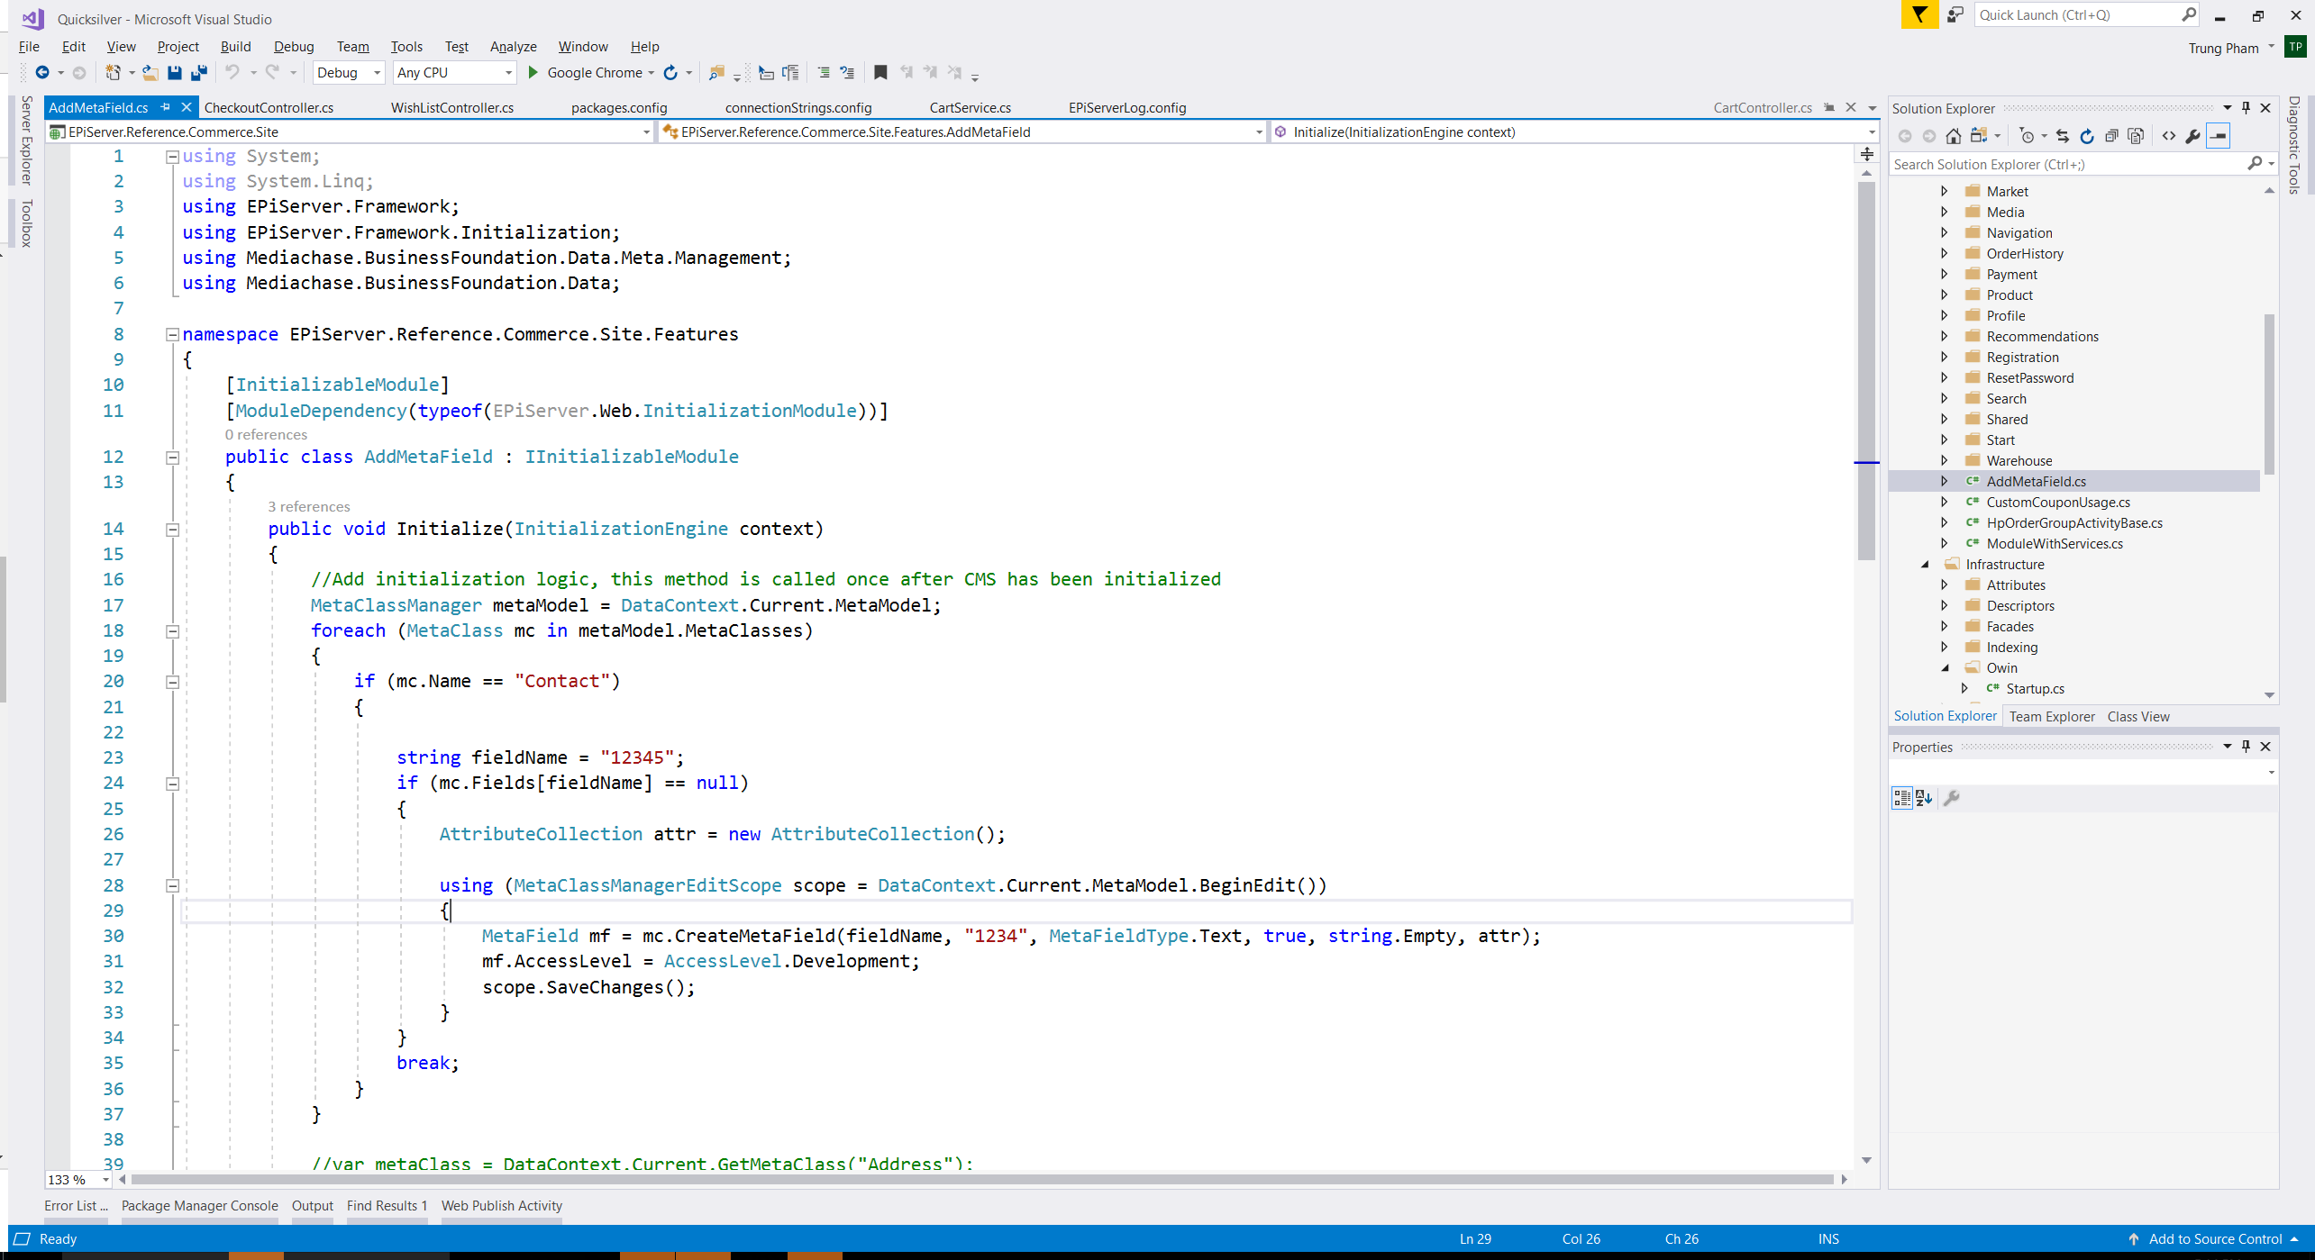Open the Analyze menu
This screenshot has height=1260, width=2315.
[x=513, y=47]
